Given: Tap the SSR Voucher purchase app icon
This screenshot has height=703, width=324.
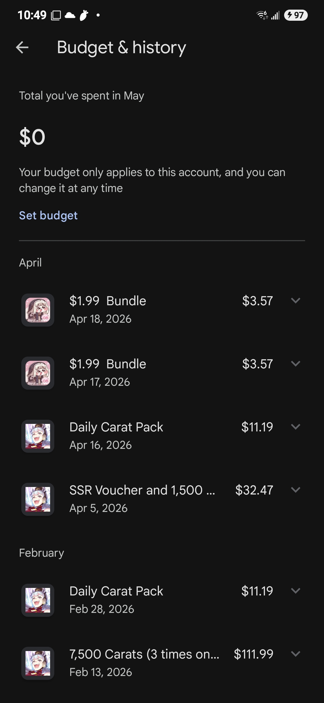Looking at the screenshot, I should coord(38,499).
